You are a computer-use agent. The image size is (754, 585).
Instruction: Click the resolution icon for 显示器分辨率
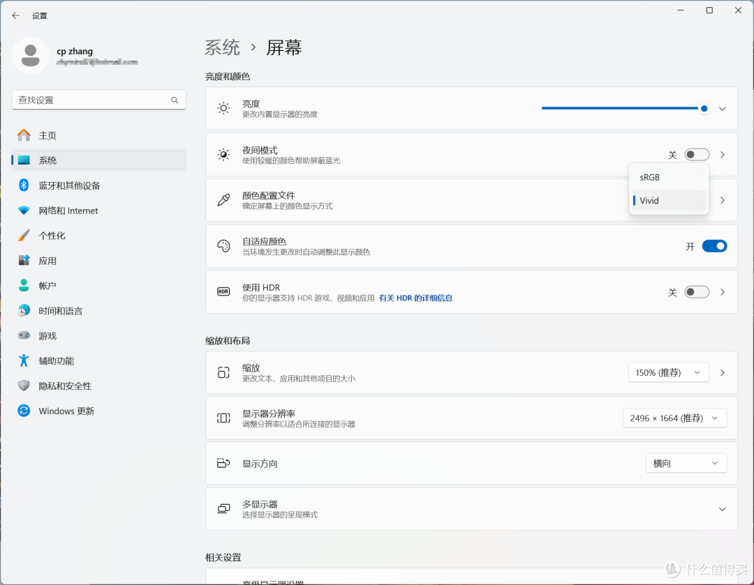[x=223, y=418]
